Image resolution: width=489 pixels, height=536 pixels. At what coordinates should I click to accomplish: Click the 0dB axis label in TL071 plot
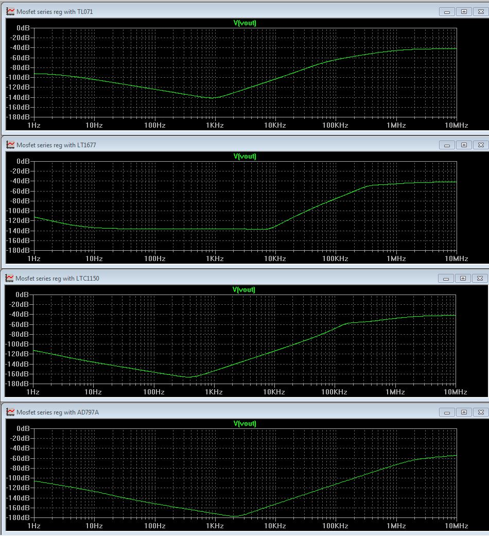[x=23, y=28]
